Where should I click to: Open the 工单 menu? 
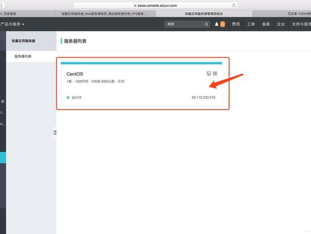[251, 24]
